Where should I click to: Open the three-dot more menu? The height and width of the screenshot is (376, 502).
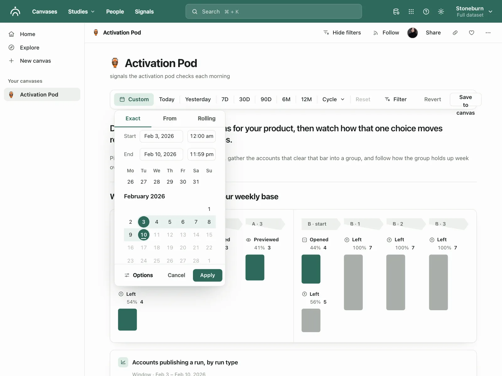(x=488, y=33)
